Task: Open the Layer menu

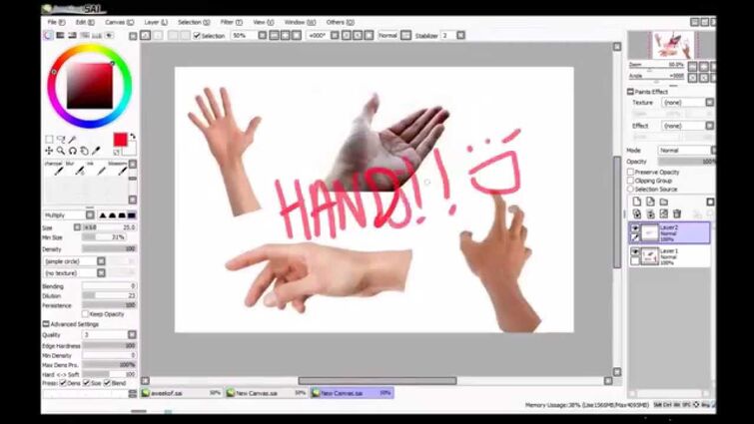Action: [156, 22]
